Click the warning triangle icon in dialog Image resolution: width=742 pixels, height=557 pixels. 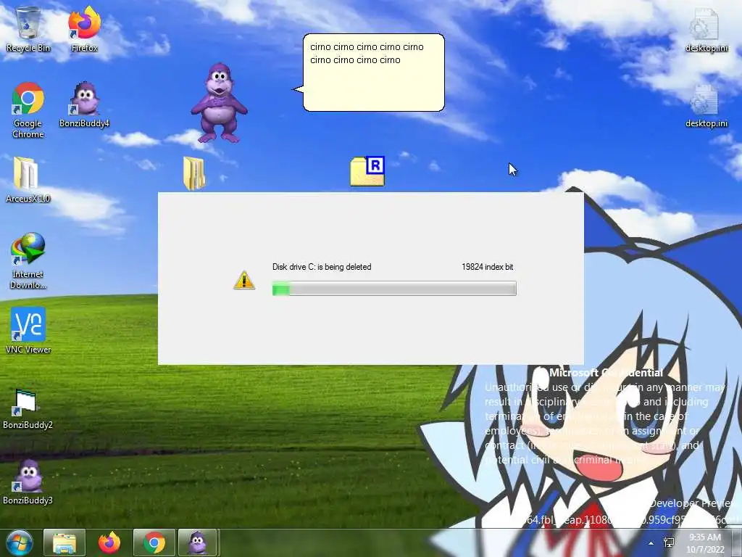pyautogui.click(x=244, y=281)
